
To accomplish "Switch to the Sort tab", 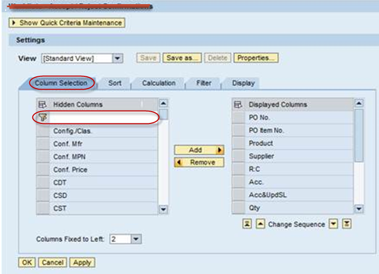I will (x=115, y=83).
